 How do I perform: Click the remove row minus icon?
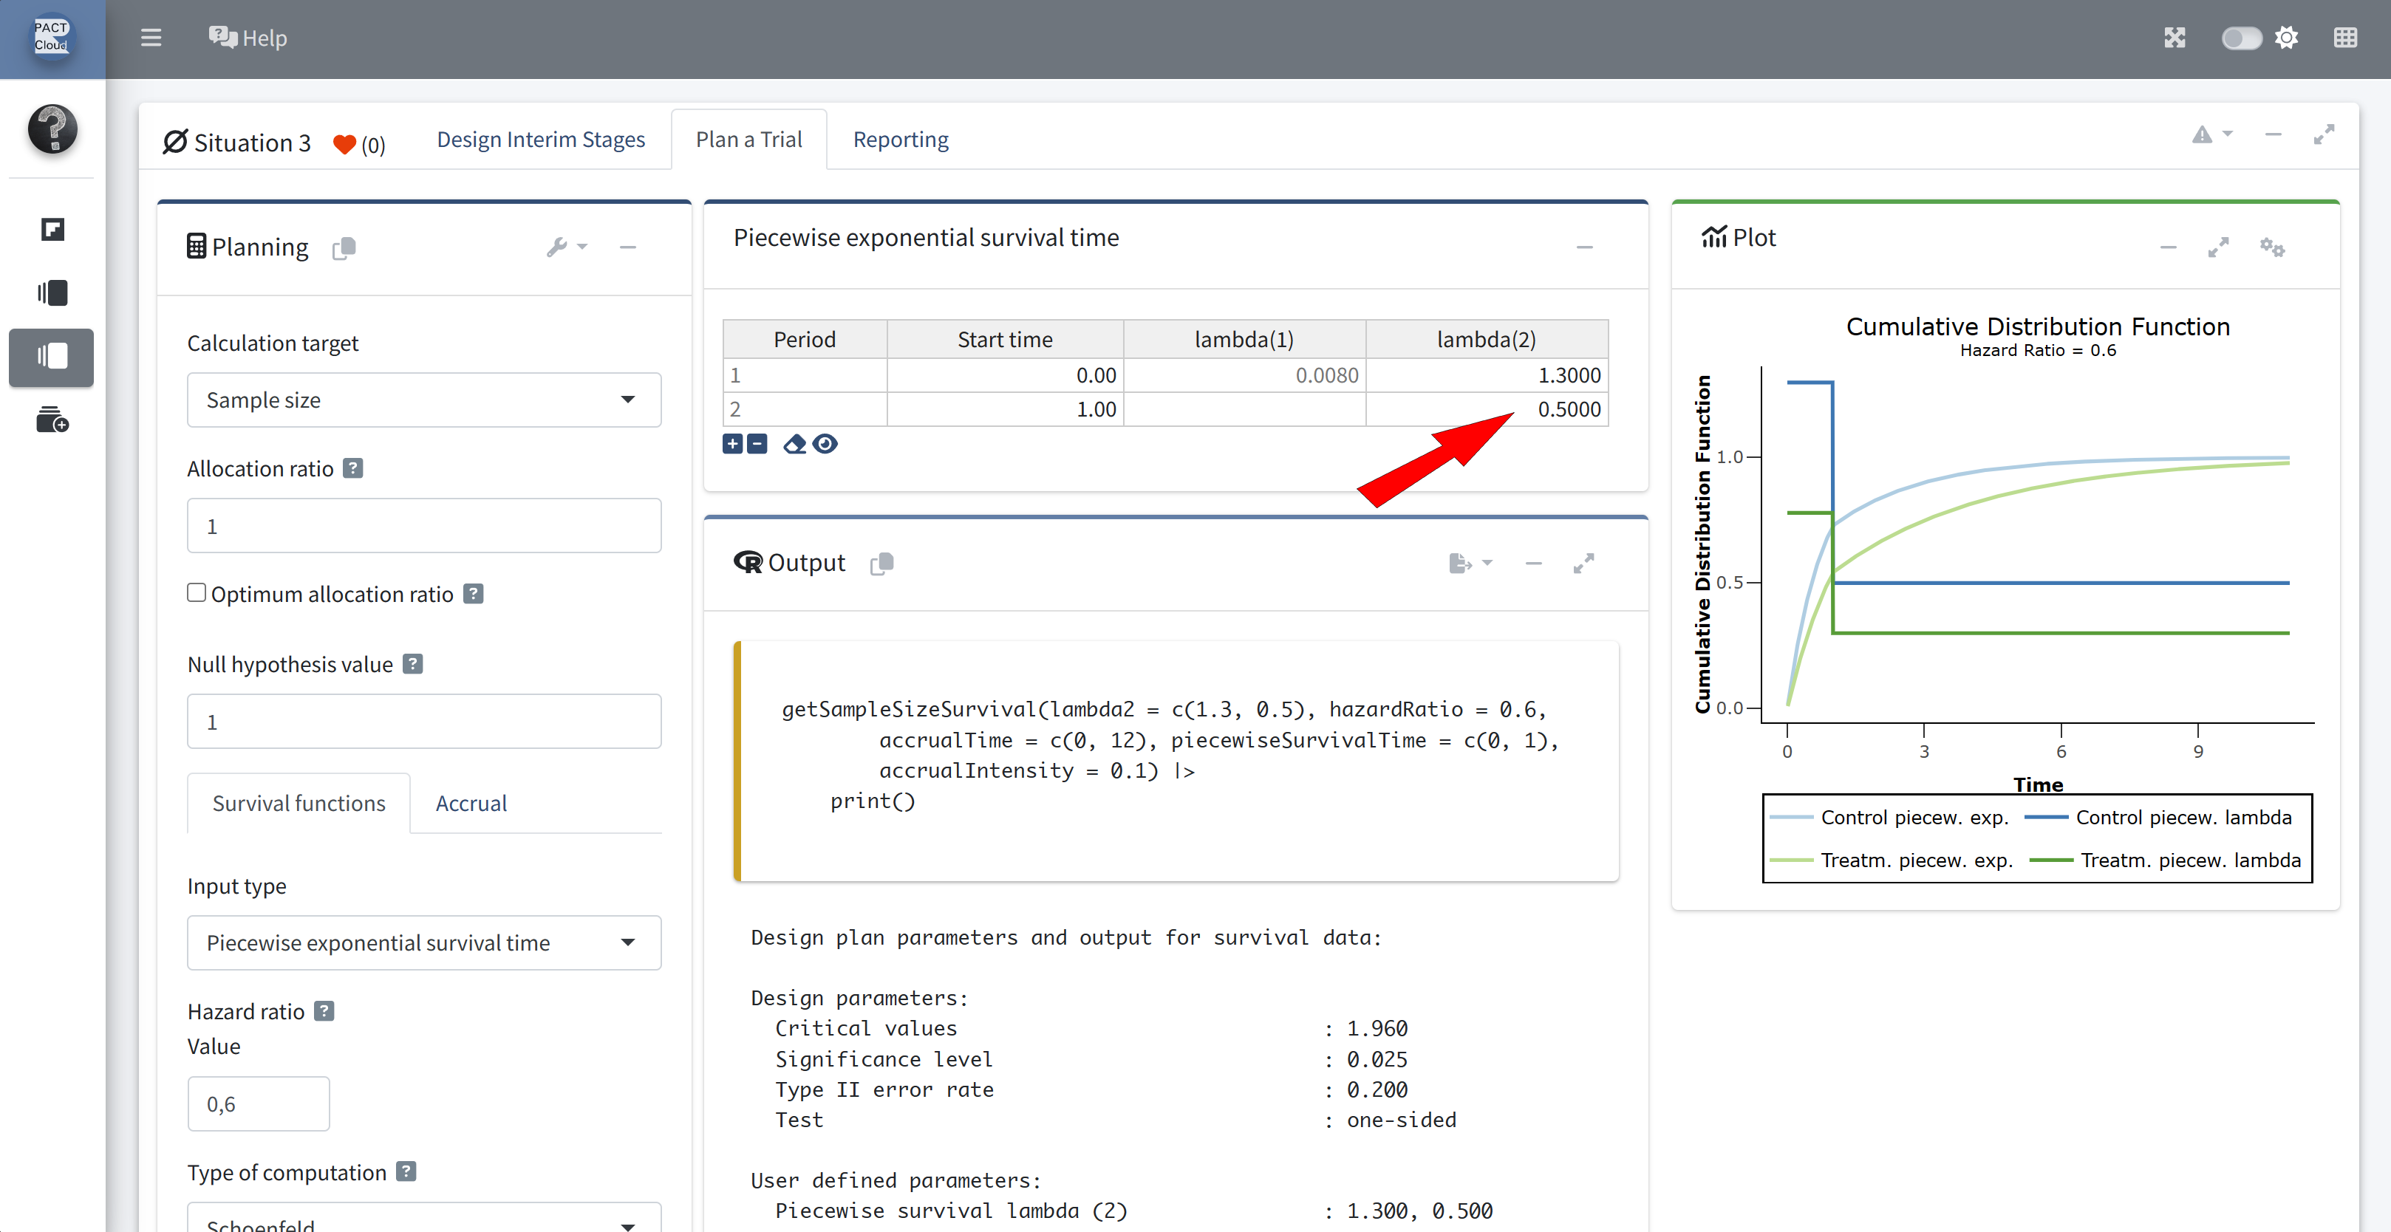click(x=757, y=443)
